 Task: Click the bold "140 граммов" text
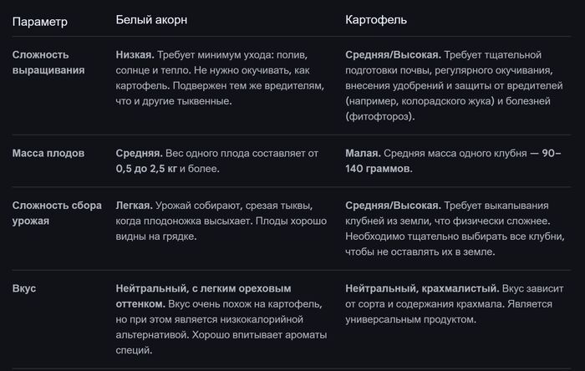(378, 169)
